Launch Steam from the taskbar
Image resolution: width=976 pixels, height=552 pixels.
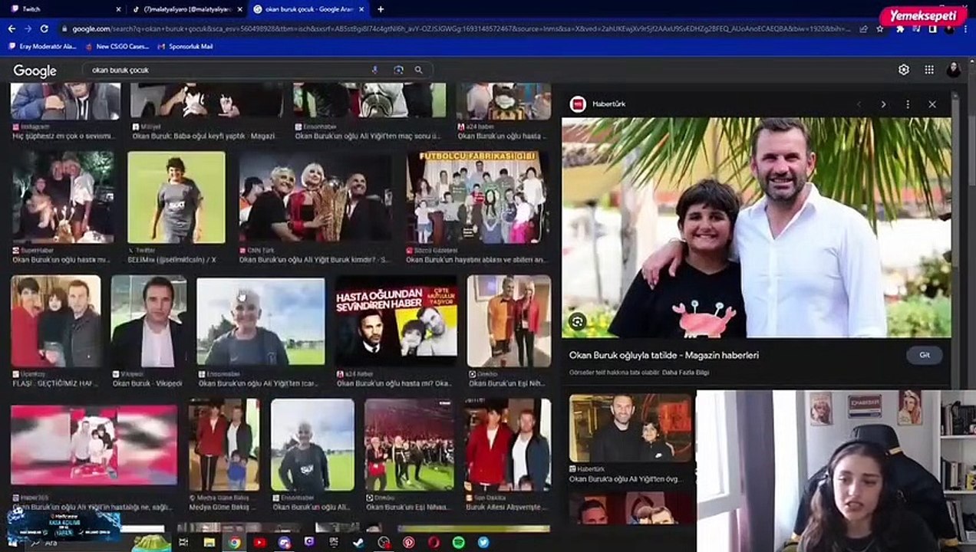point(359,542)
